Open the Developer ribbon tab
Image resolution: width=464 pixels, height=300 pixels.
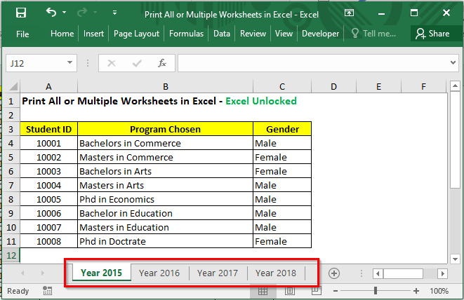pos(321,34)
